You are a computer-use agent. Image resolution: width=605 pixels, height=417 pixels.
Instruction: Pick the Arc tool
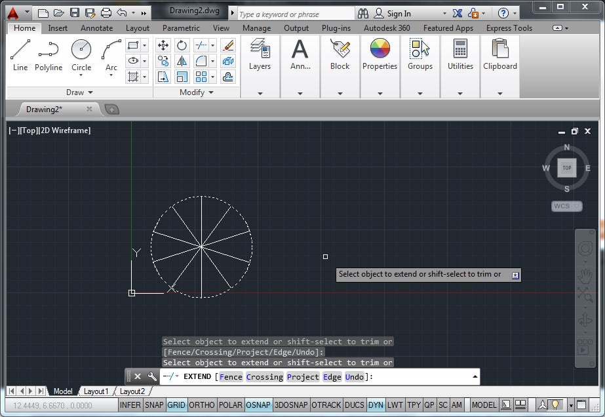(x=111, y=55)
